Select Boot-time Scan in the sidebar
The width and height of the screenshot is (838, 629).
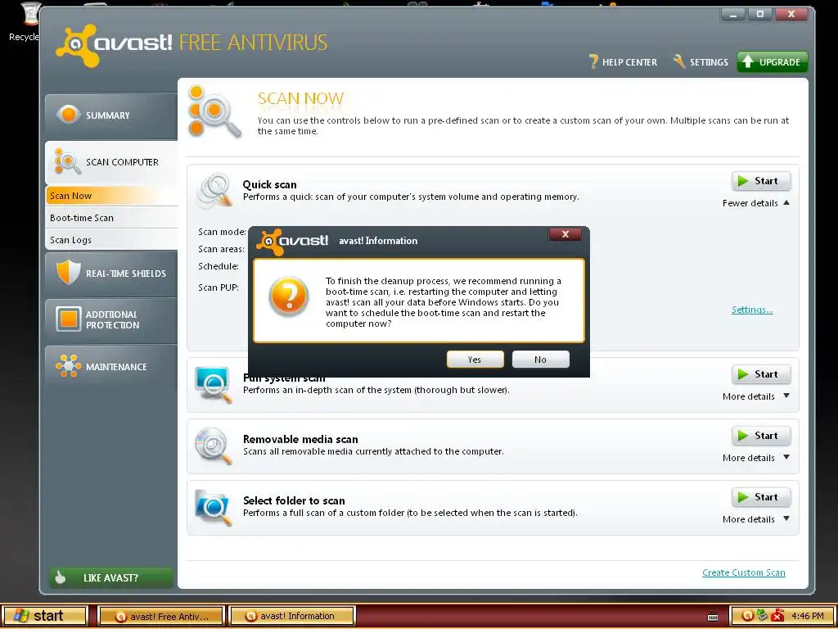click(x=111, y=218)
